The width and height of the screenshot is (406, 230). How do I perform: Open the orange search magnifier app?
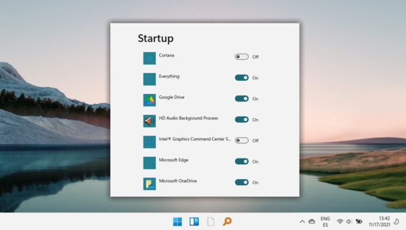[227, 221]
